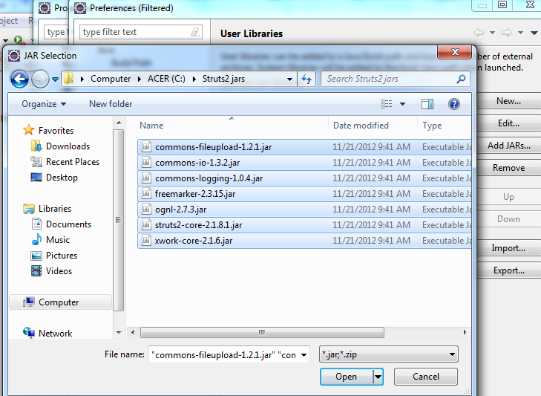Click the Back arrow in JAR Selection
The height and width of the screenshot is (396, 541).
(x=19, y=79)
